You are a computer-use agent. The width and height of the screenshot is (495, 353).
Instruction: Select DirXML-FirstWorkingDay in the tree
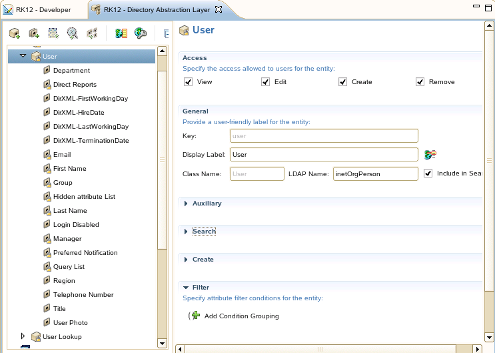click(91, 98)
